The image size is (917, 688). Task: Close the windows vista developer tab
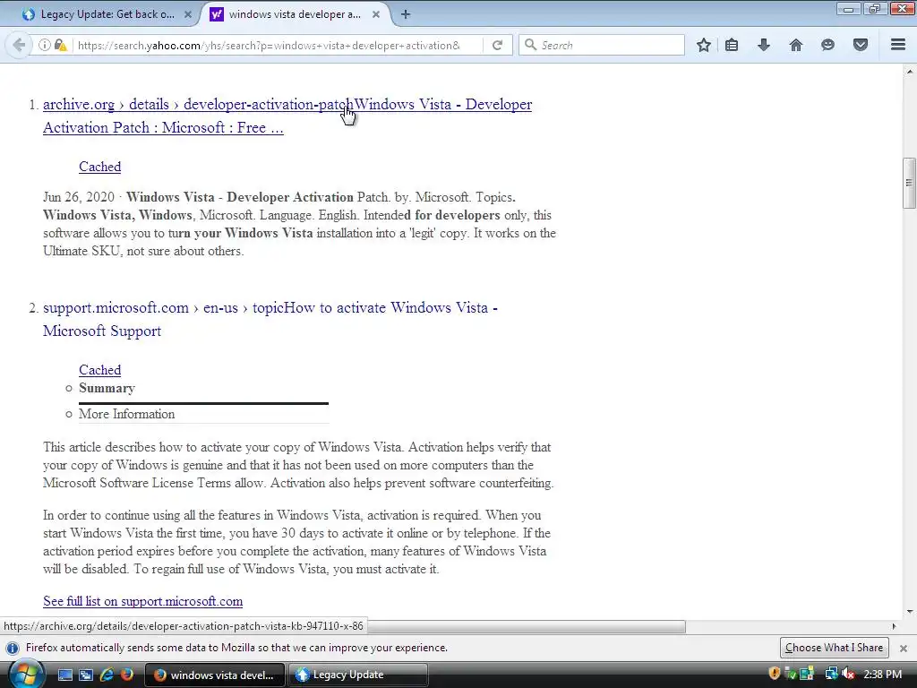click(x=376, y=14)
